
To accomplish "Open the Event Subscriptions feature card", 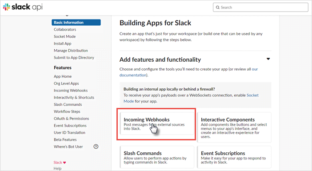I will (x=234, y=157).
